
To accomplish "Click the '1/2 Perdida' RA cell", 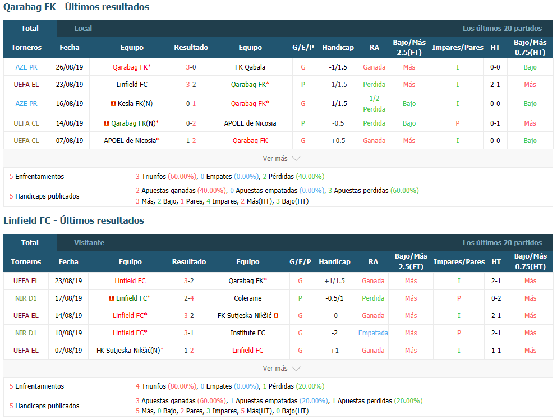I will 374,104.
